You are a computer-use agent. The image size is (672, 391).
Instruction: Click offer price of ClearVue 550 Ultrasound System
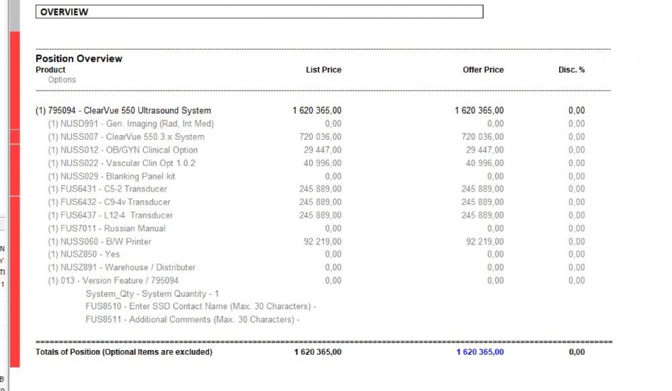point(479,110)
